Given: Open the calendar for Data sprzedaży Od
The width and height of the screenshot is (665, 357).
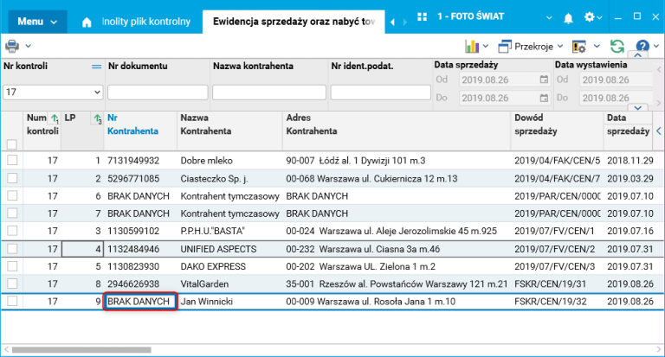Looking at the screenshot, I should [x=544, y=80].
